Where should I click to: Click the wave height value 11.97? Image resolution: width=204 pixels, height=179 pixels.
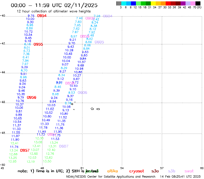(15, 136)
